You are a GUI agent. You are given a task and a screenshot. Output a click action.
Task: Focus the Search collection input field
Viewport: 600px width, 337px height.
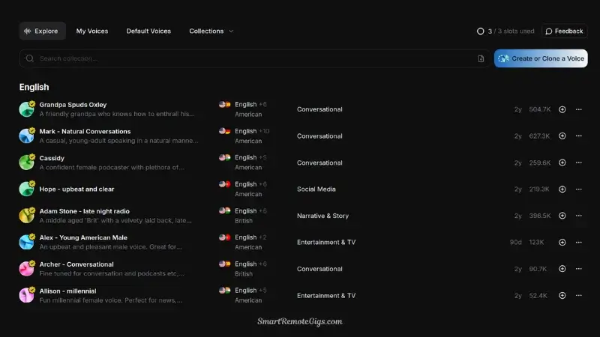pyautogui.click(x=247, y=58)
